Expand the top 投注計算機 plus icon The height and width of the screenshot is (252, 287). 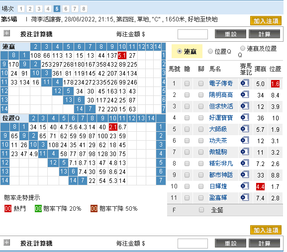7,33
